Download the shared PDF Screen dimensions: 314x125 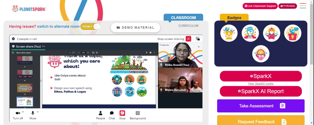tap(147, 52)
